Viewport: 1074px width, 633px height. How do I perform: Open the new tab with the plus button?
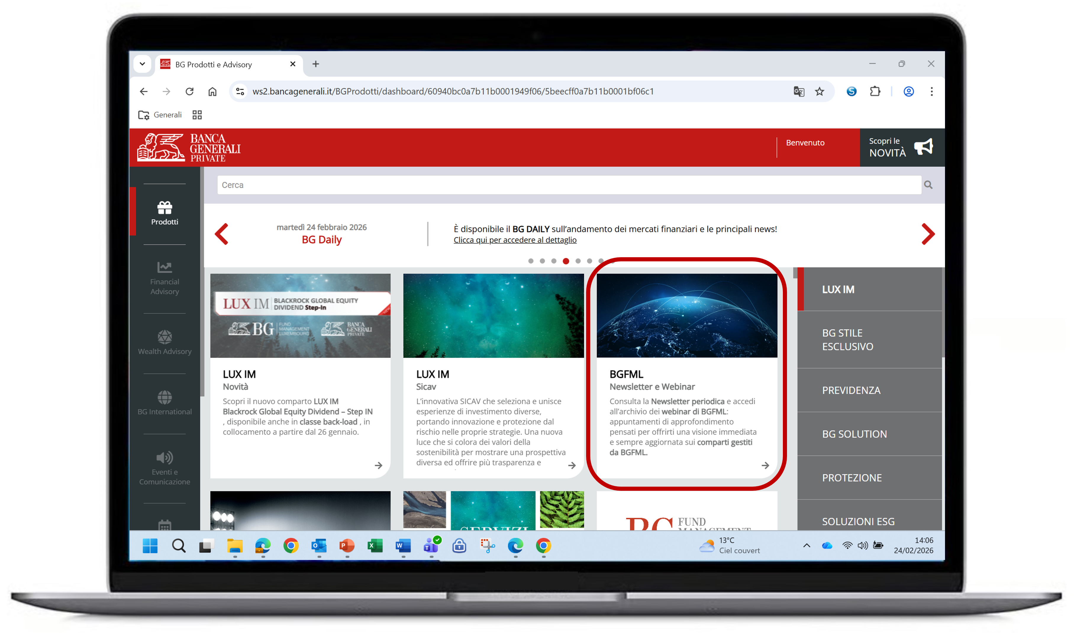pyautogui.click(x=316, y=64)
